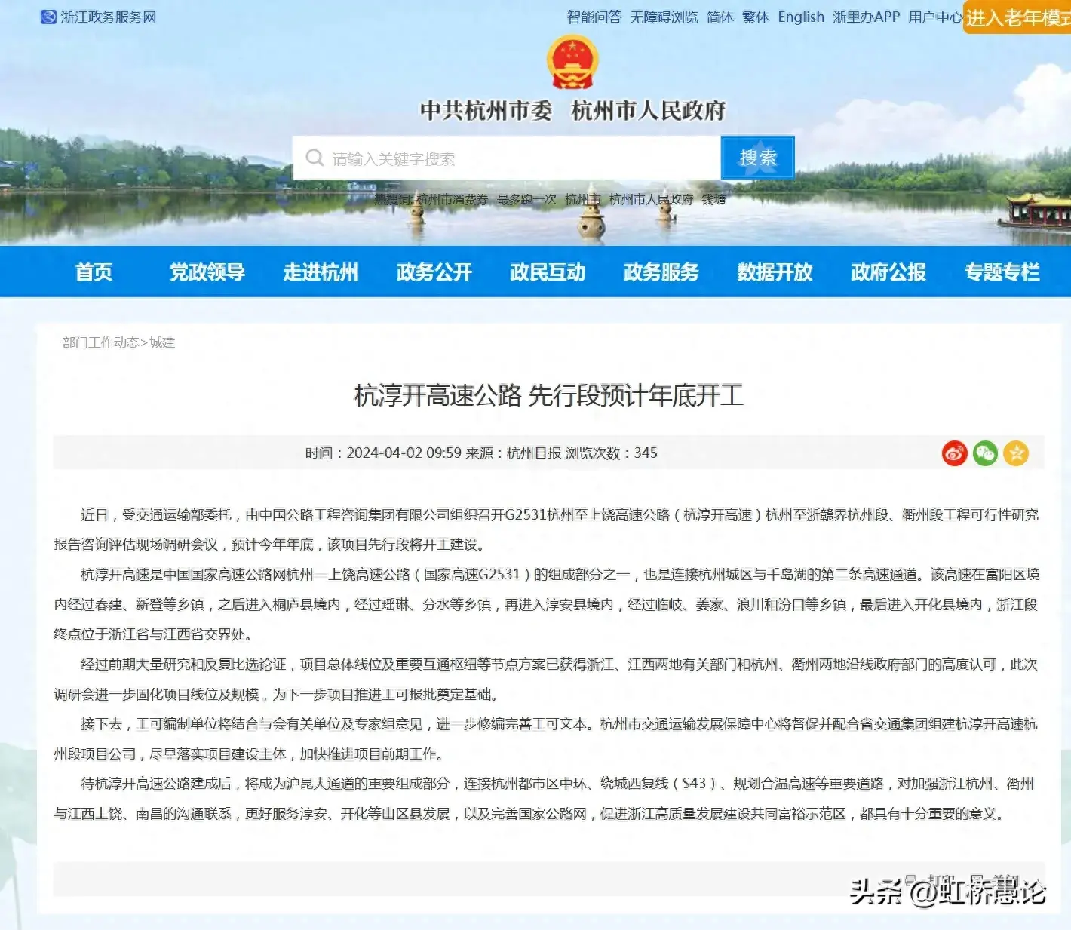The width and height of the screenshot is (1071, 930).
Task: Click the green WeChat share icon
Action: pos(985,453)
